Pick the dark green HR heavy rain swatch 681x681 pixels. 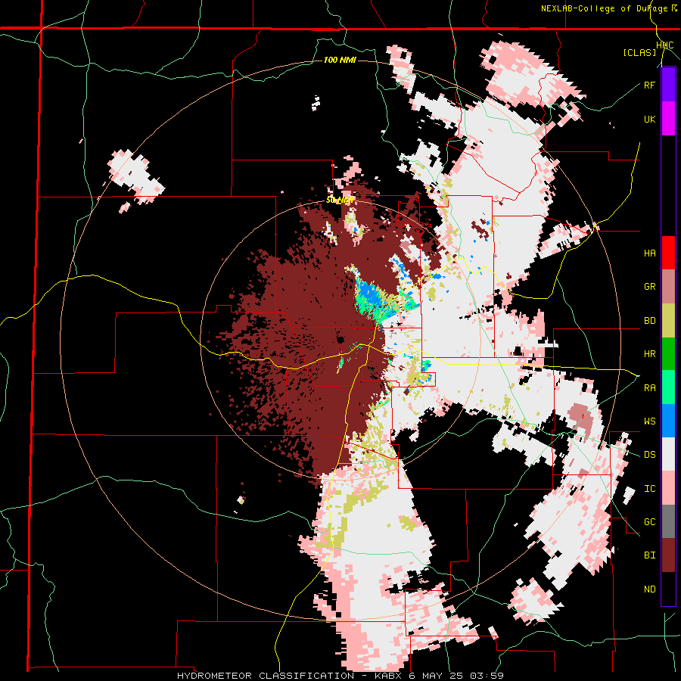(668, 354)
